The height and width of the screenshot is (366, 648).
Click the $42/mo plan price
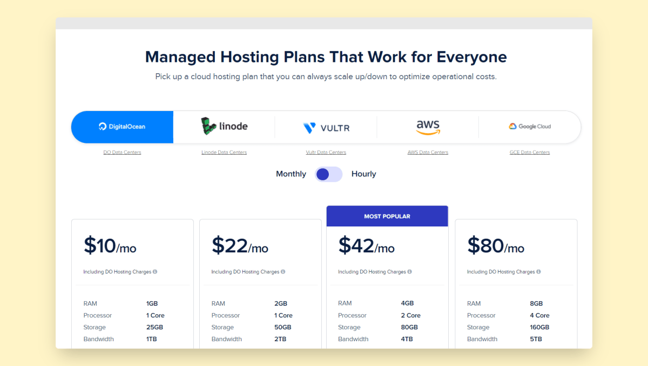click(x=367, y=246)
